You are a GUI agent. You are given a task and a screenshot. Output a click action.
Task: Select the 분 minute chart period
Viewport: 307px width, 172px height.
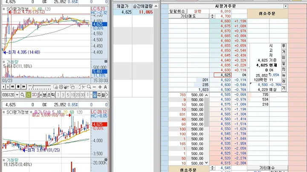(x=45, y=95)
